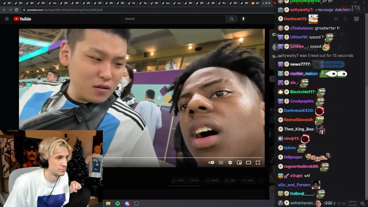
Task: Switch to the browser tab labeled 'mo'
Action: (x=177, y=3)
